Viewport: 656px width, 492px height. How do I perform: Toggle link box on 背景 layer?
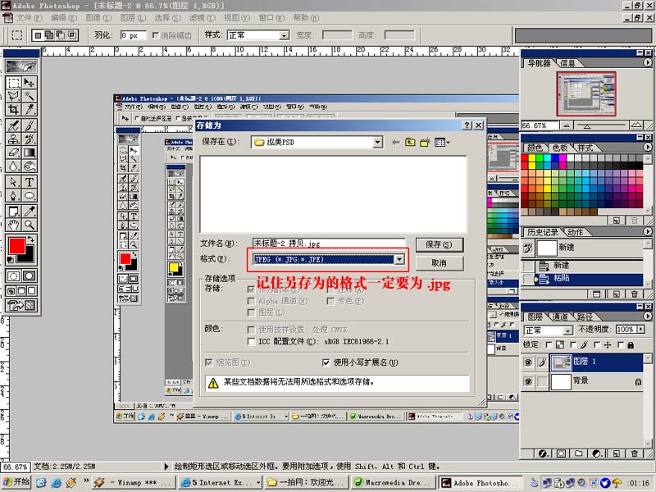pyautogui.click(x=542, y=381)
